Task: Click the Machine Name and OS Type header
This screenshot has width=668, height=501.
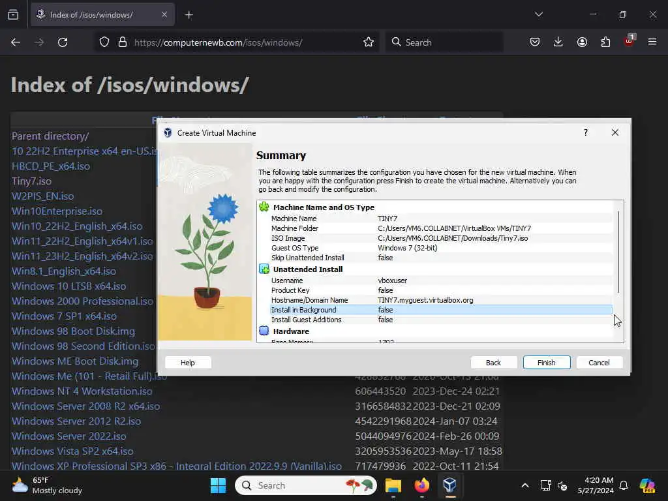Action: click(x=324, y=207)
